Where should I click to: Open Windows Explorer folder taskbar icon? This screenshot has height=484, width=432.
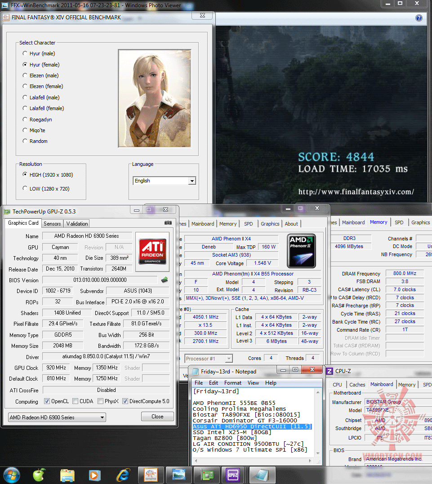tap(67, 475)
